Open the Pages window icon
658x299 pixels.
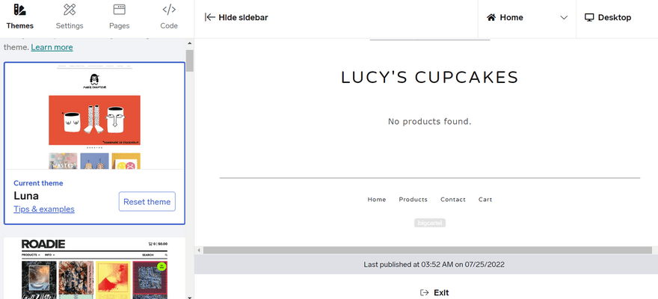point(119,10)
